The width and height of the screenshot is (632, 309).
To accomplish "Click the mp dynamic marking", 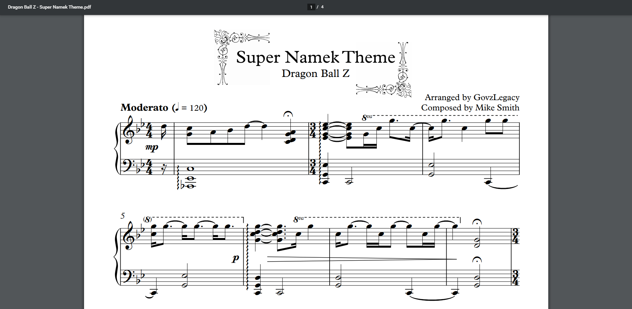I will tap(152, 147).
